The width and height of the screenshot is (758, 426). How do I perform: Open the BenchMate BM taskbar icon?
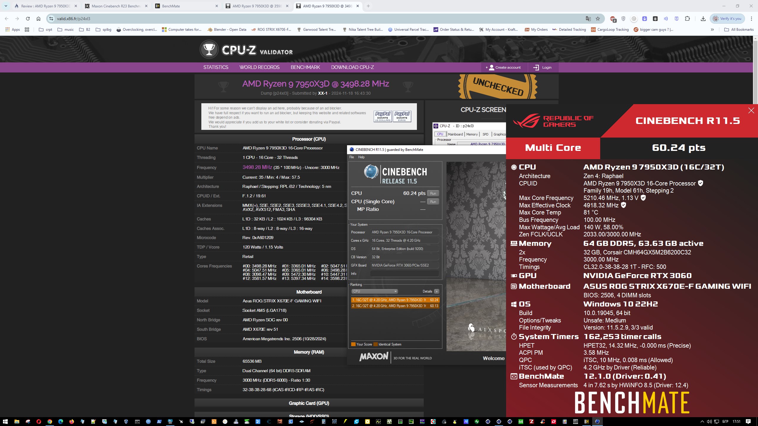586,422
